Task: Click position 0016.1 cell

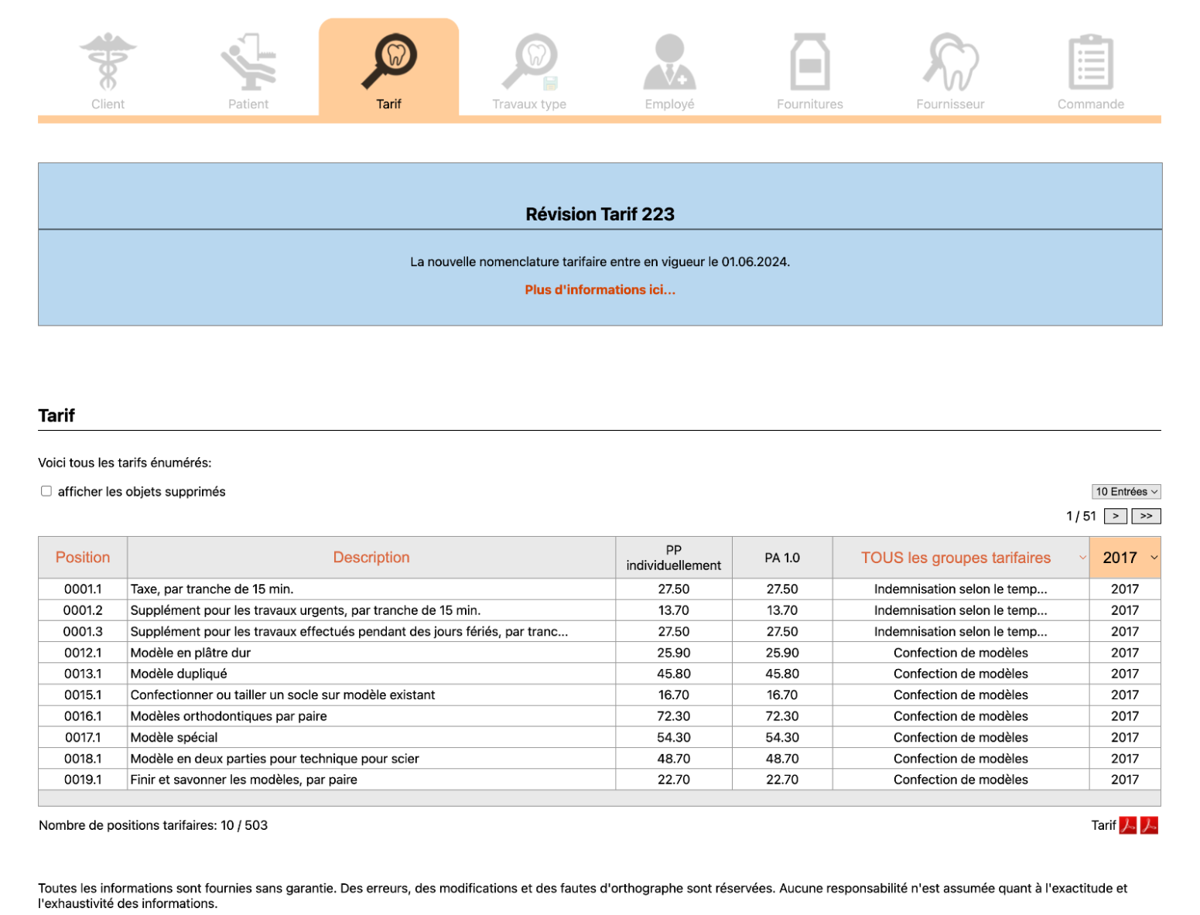Action: tap(83, 716)
